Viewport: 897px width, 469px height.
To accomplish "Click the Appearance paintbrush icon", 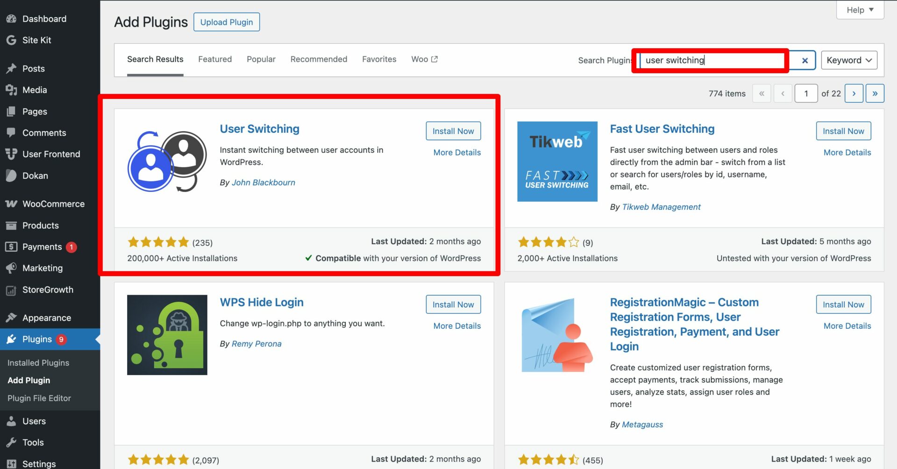I will click(x=11, y=318).
